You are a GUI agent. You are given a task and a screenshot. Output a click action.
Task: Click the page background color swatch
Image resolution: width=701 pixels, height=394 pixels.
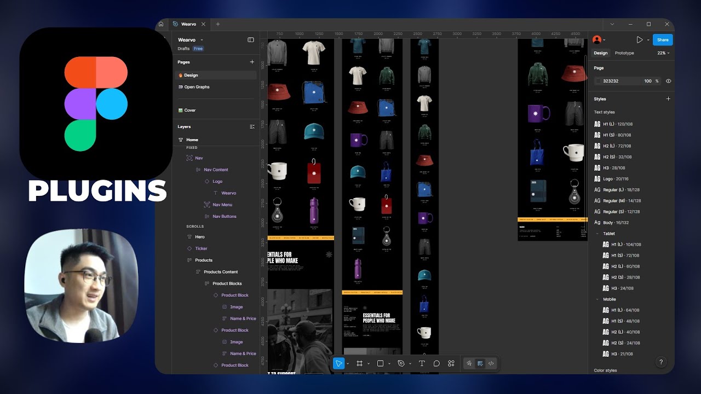(599, 81)
